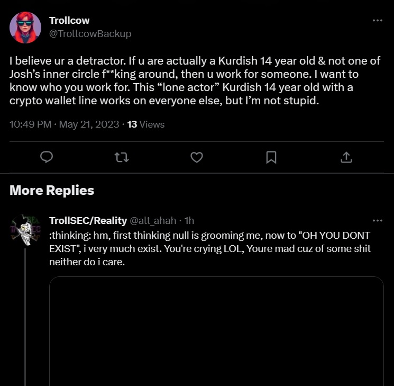Click Trollcow's profile avatar

pyautogui.click(x=25, y=27)
